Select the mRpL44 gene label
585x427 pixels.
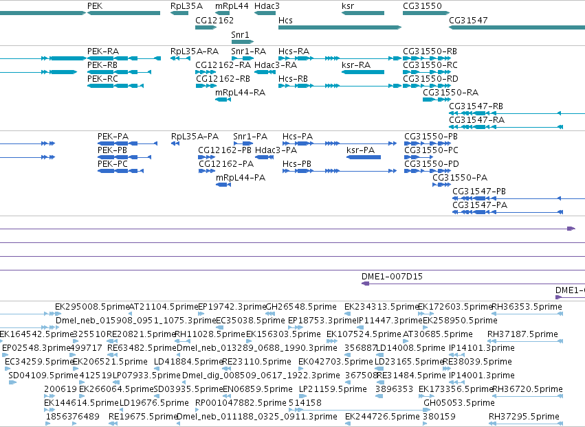(232, 6)
